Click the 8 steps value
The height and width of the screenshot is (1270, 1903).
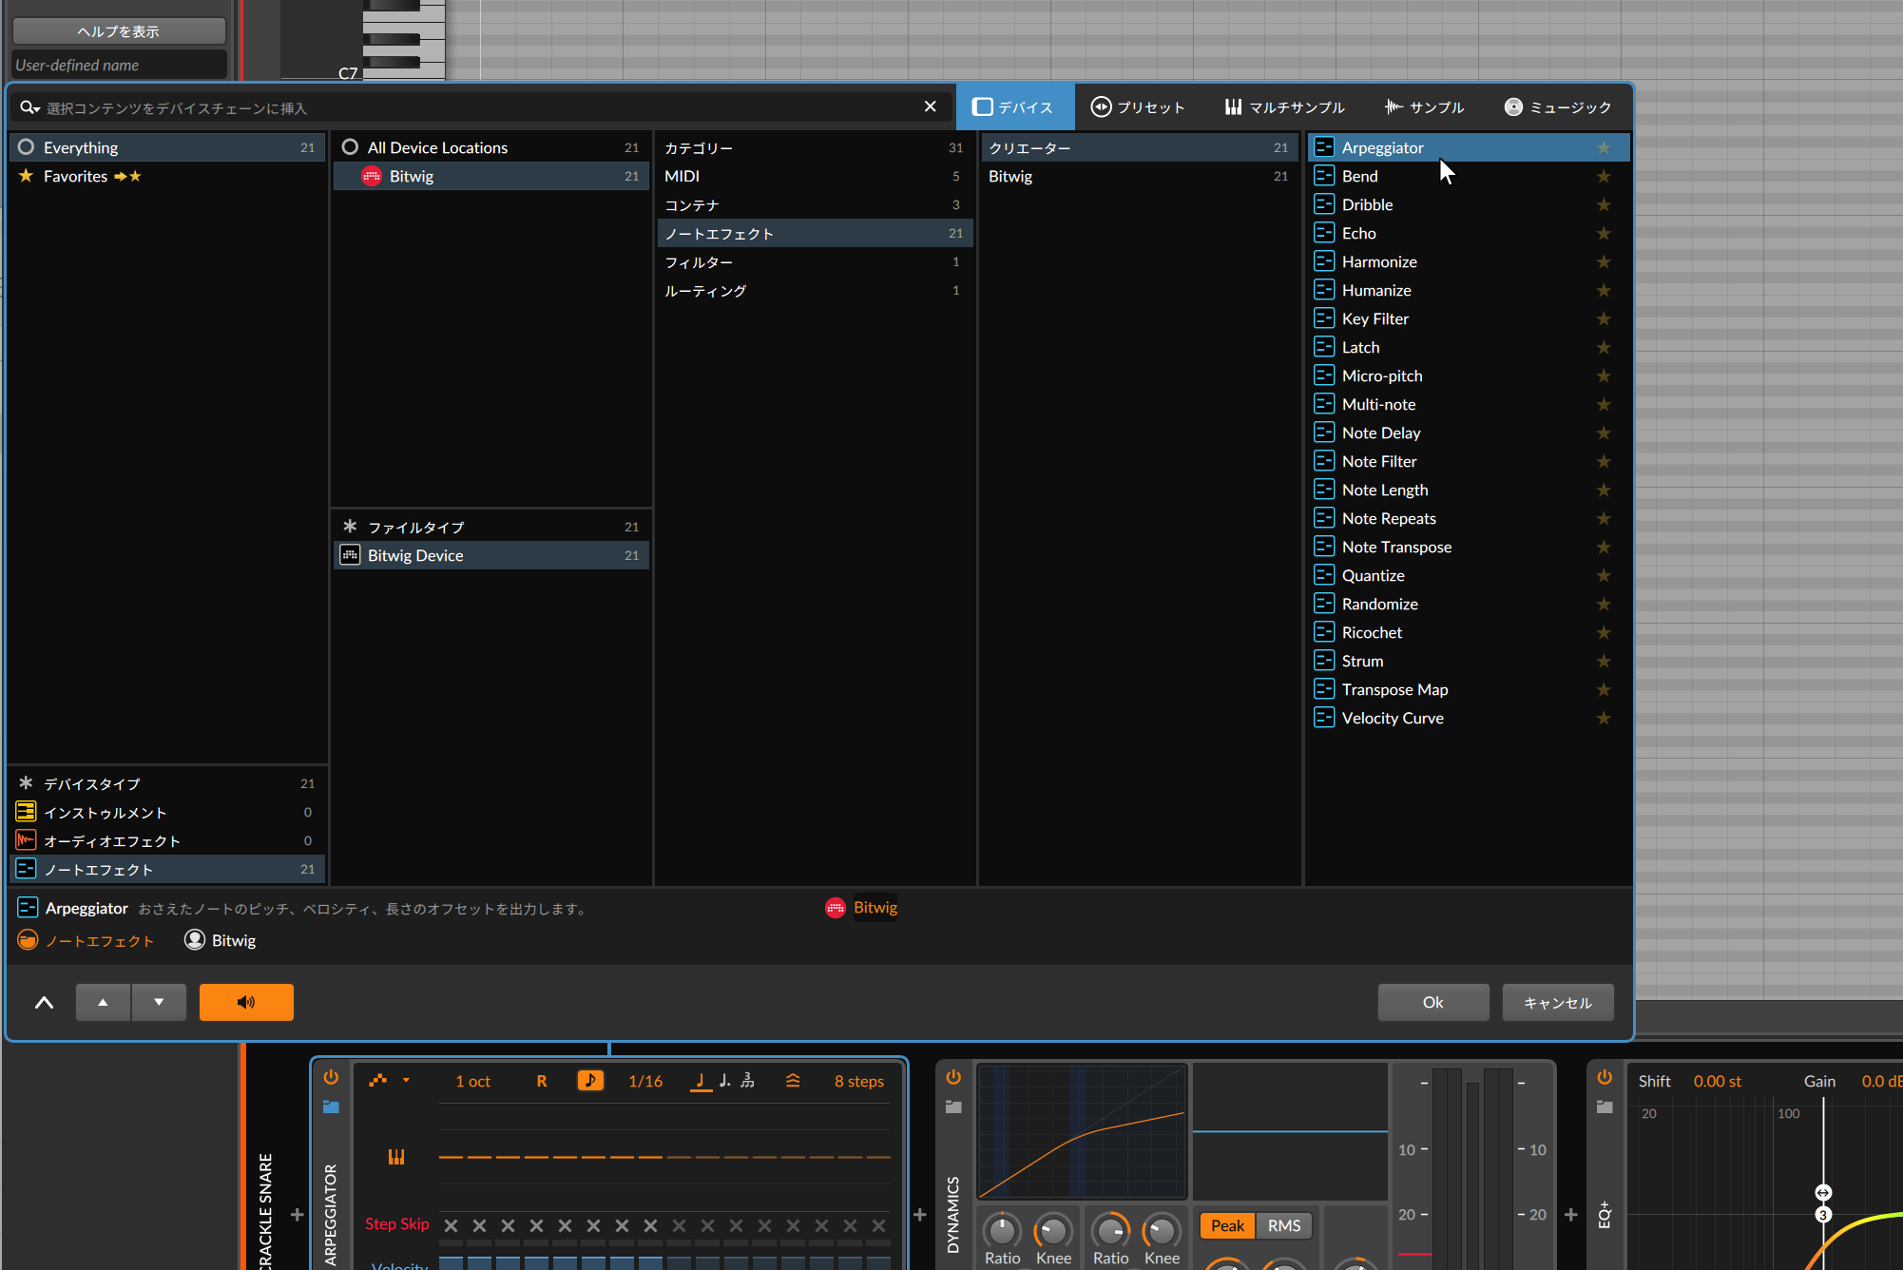coord(859,1081)
